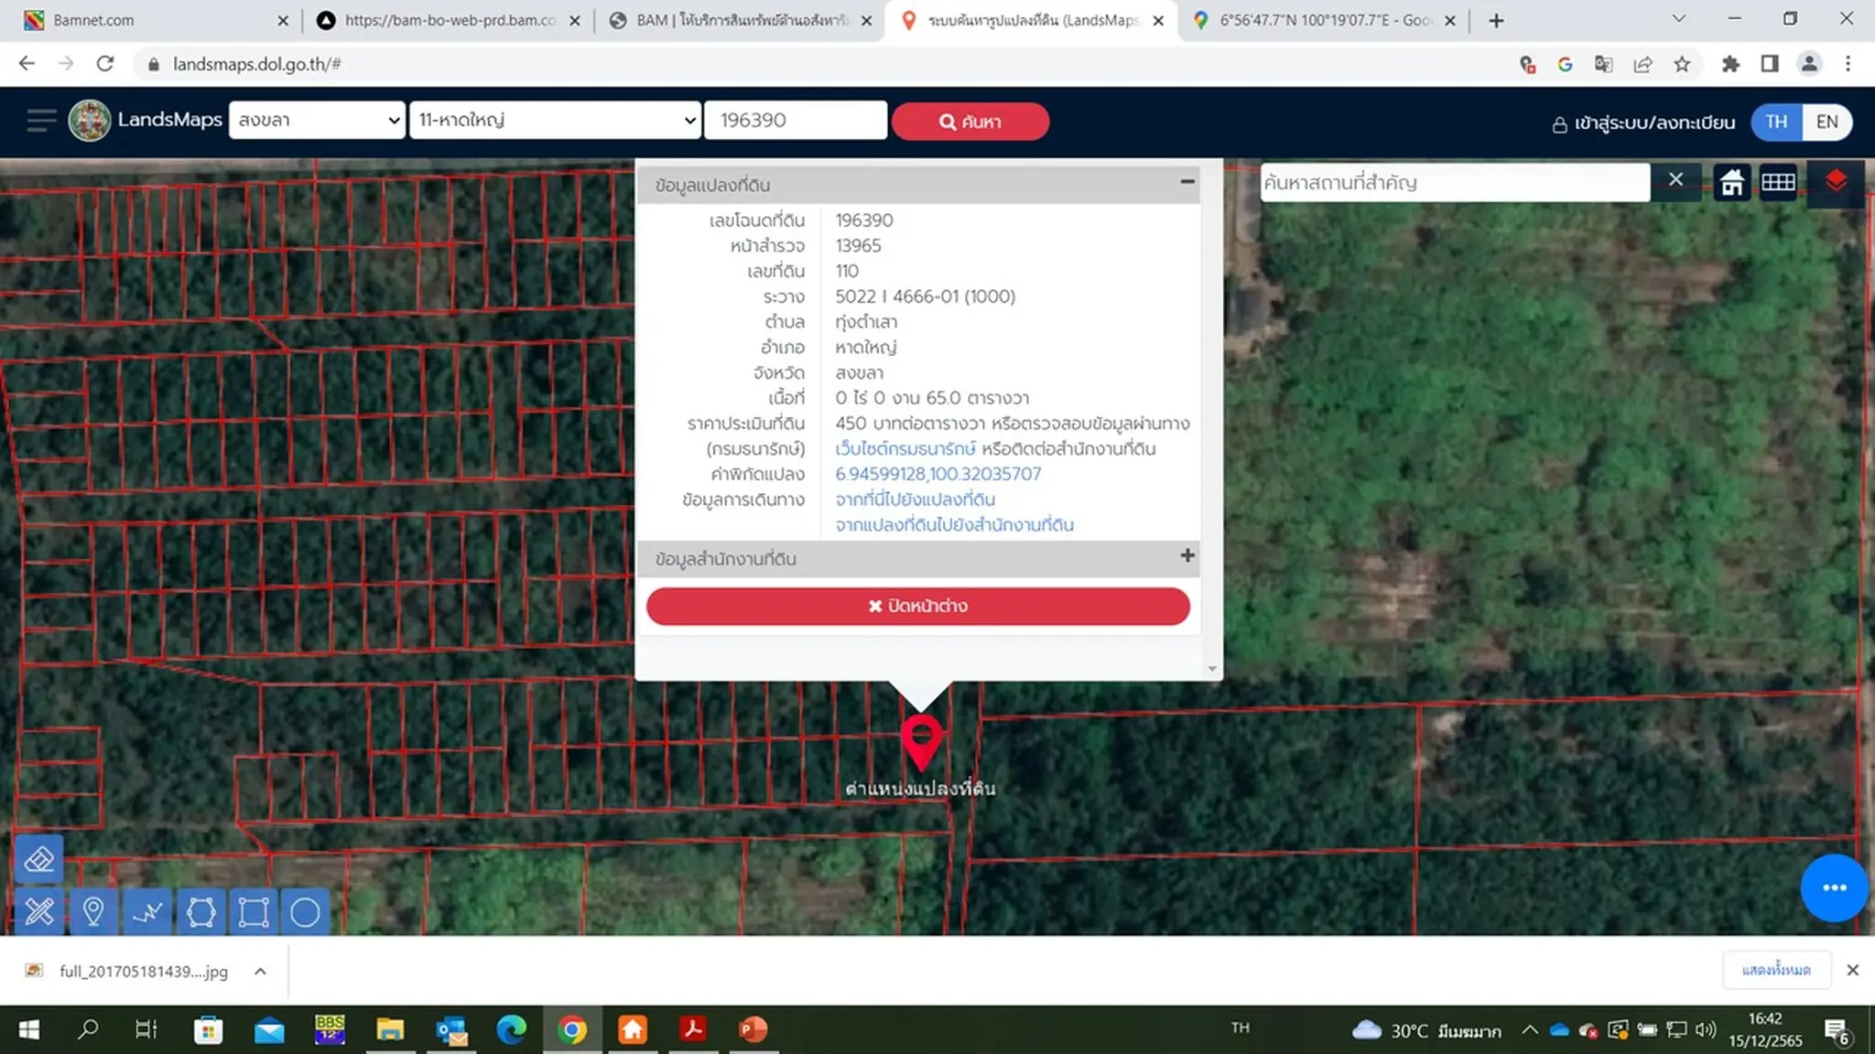Share this page icon
1875x1054 pixels.
coord(1642,64)
